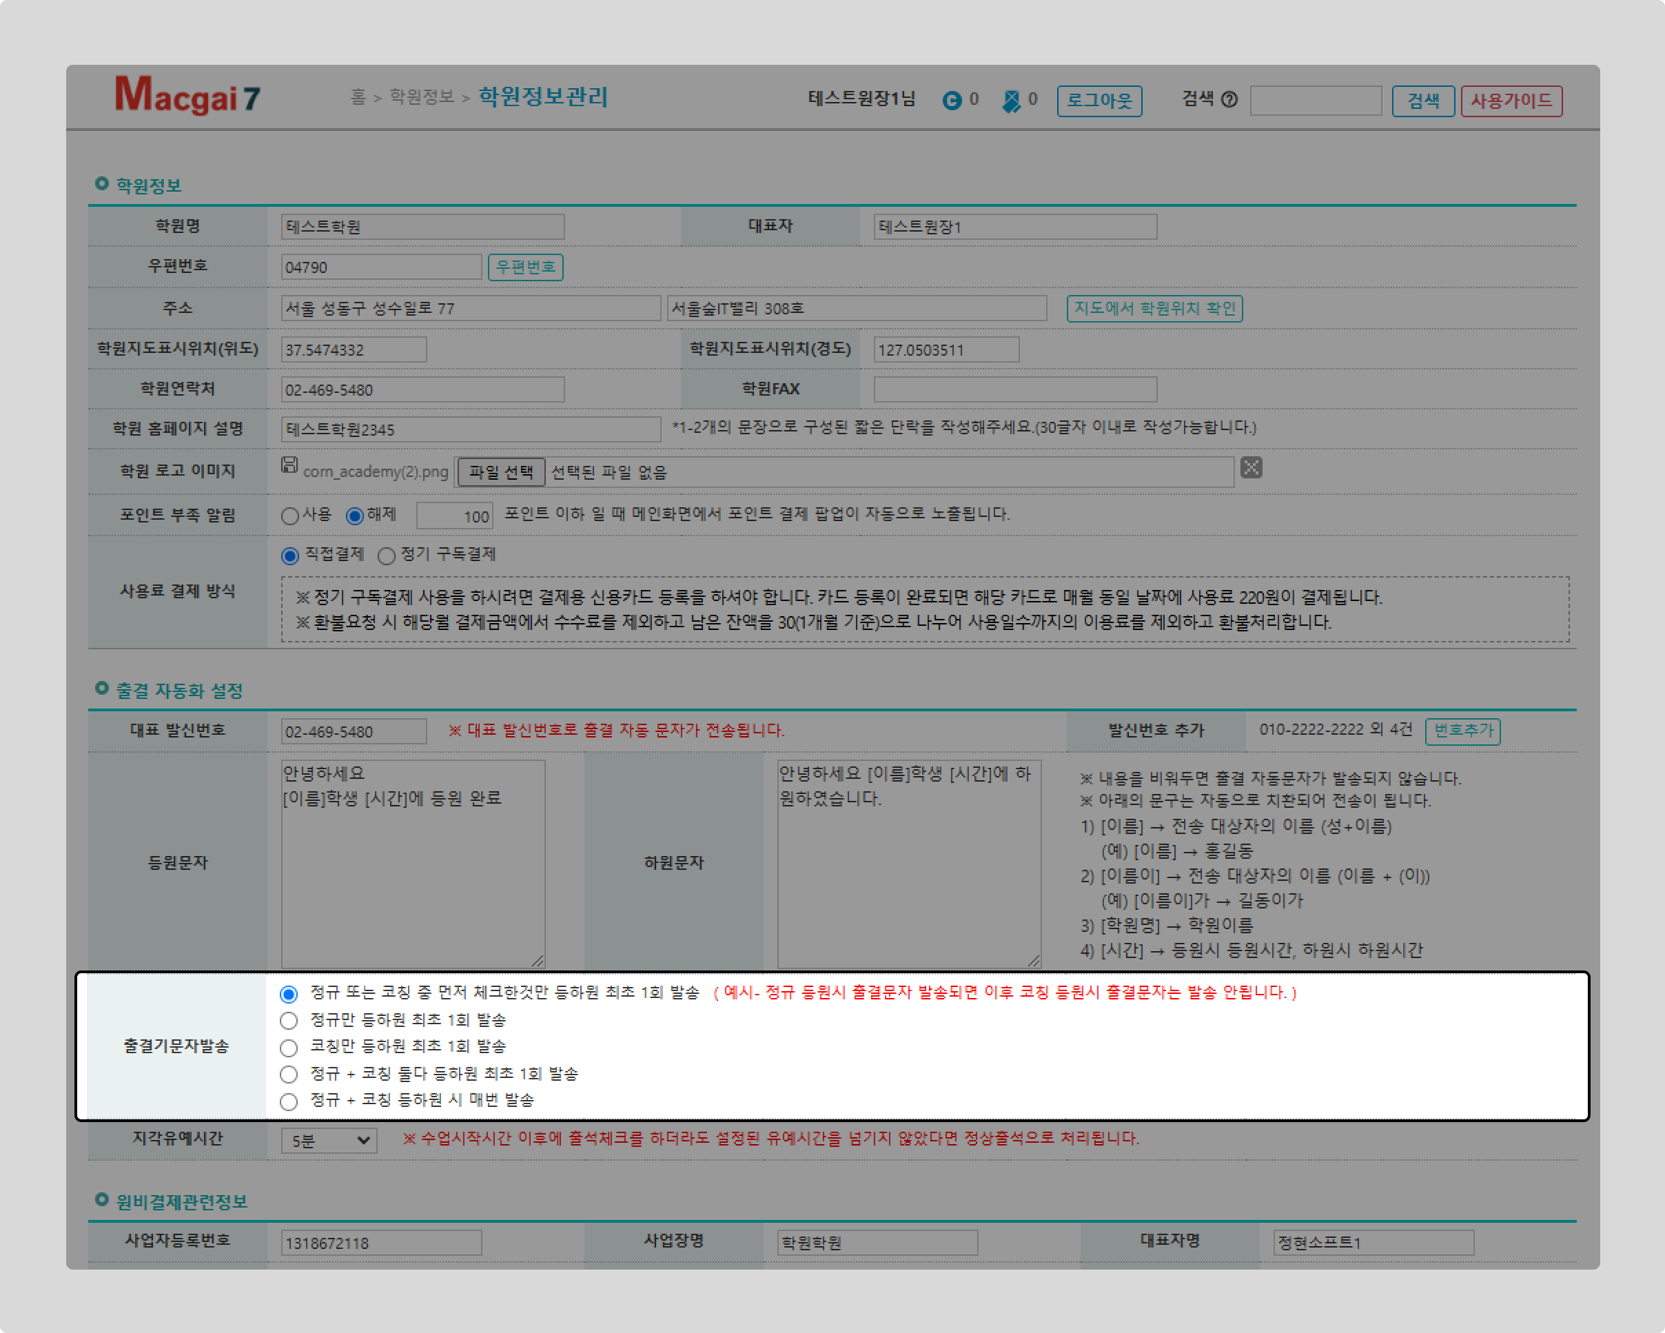Click the 우편번호 lookup button

[x=525, y=267]
